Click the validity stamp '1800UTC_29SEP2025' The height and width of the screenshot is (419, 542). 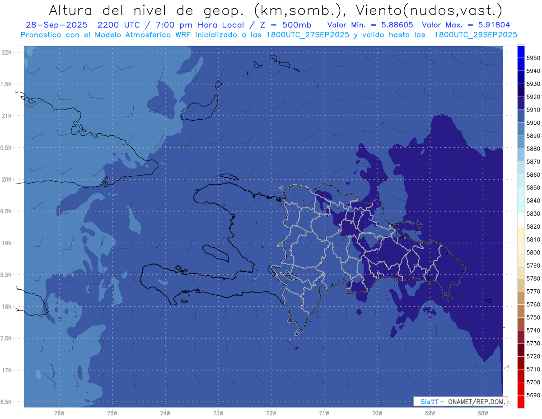(476, 34)
